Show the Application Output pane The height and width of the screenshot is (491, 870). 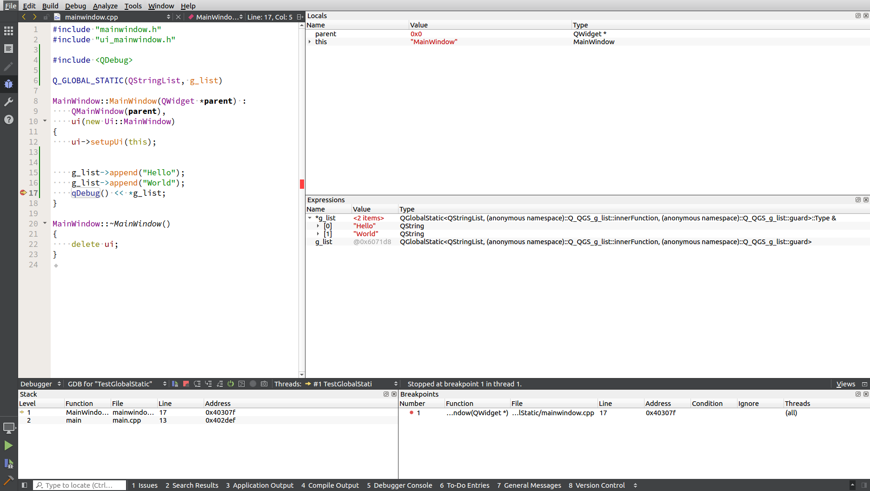[x=260, y=485]
